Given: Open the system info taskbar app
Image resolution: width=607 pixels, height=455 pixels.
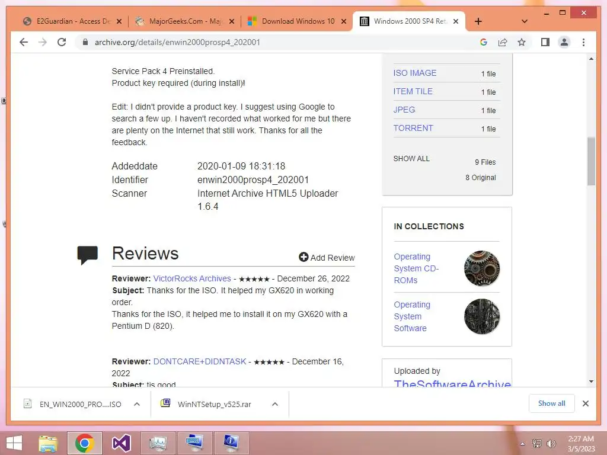Looking at the screenshot, I should (x=231, y=443).
